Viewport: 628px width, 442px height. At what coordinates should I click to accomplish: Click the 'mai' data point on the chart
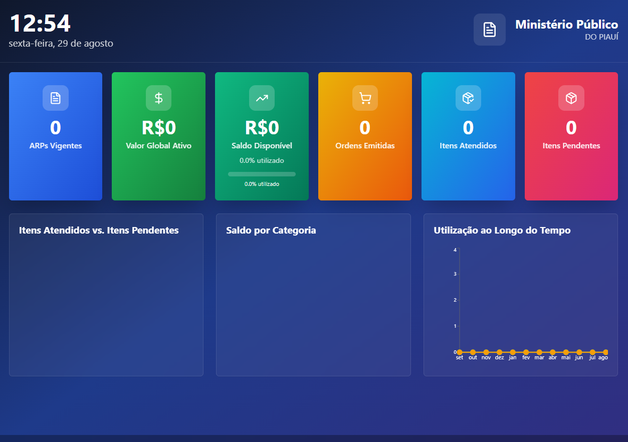click(x=566, y=352)
